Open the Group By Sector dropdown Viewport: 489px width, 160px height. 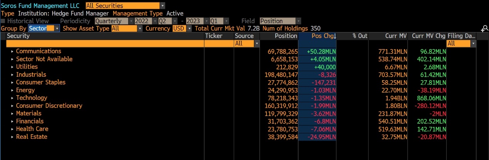pyautogui.click(x=44, y=29)
